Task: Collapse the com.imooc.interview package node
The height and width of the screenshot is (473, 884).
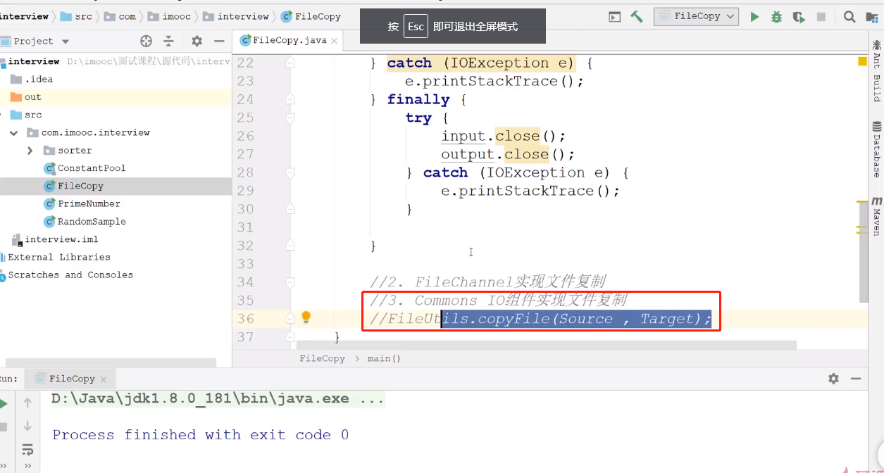Action: (x=13, y=132)
